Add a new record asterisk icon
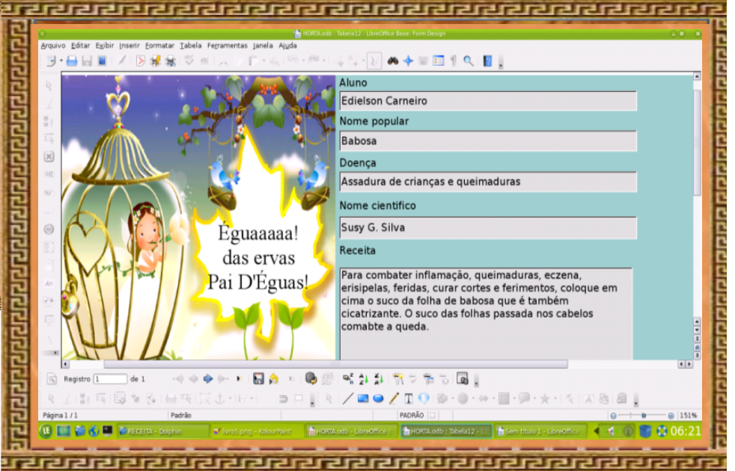Screen dimensions: 735x471 point(239,379)
